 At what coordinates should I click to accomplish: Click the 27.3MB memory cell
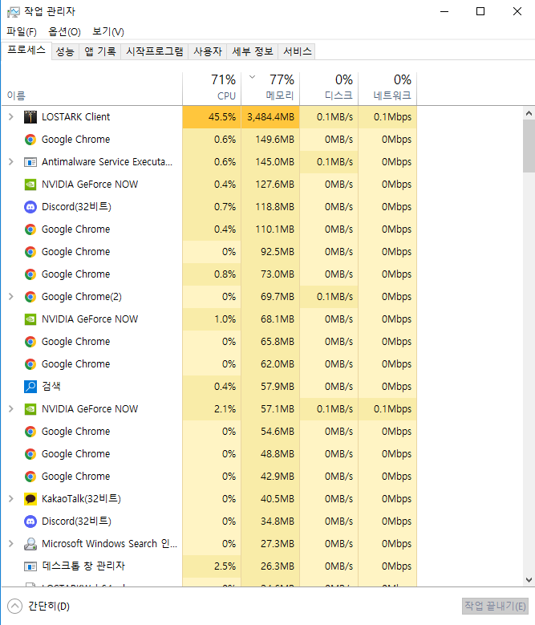click(270, 544)
